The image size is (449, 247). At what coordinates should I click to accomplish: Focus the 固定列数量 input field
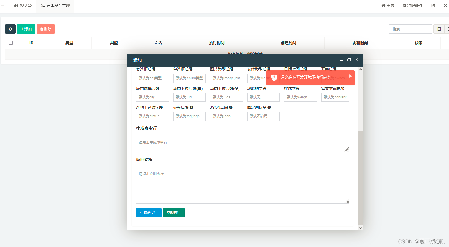(x=264, y=116)
